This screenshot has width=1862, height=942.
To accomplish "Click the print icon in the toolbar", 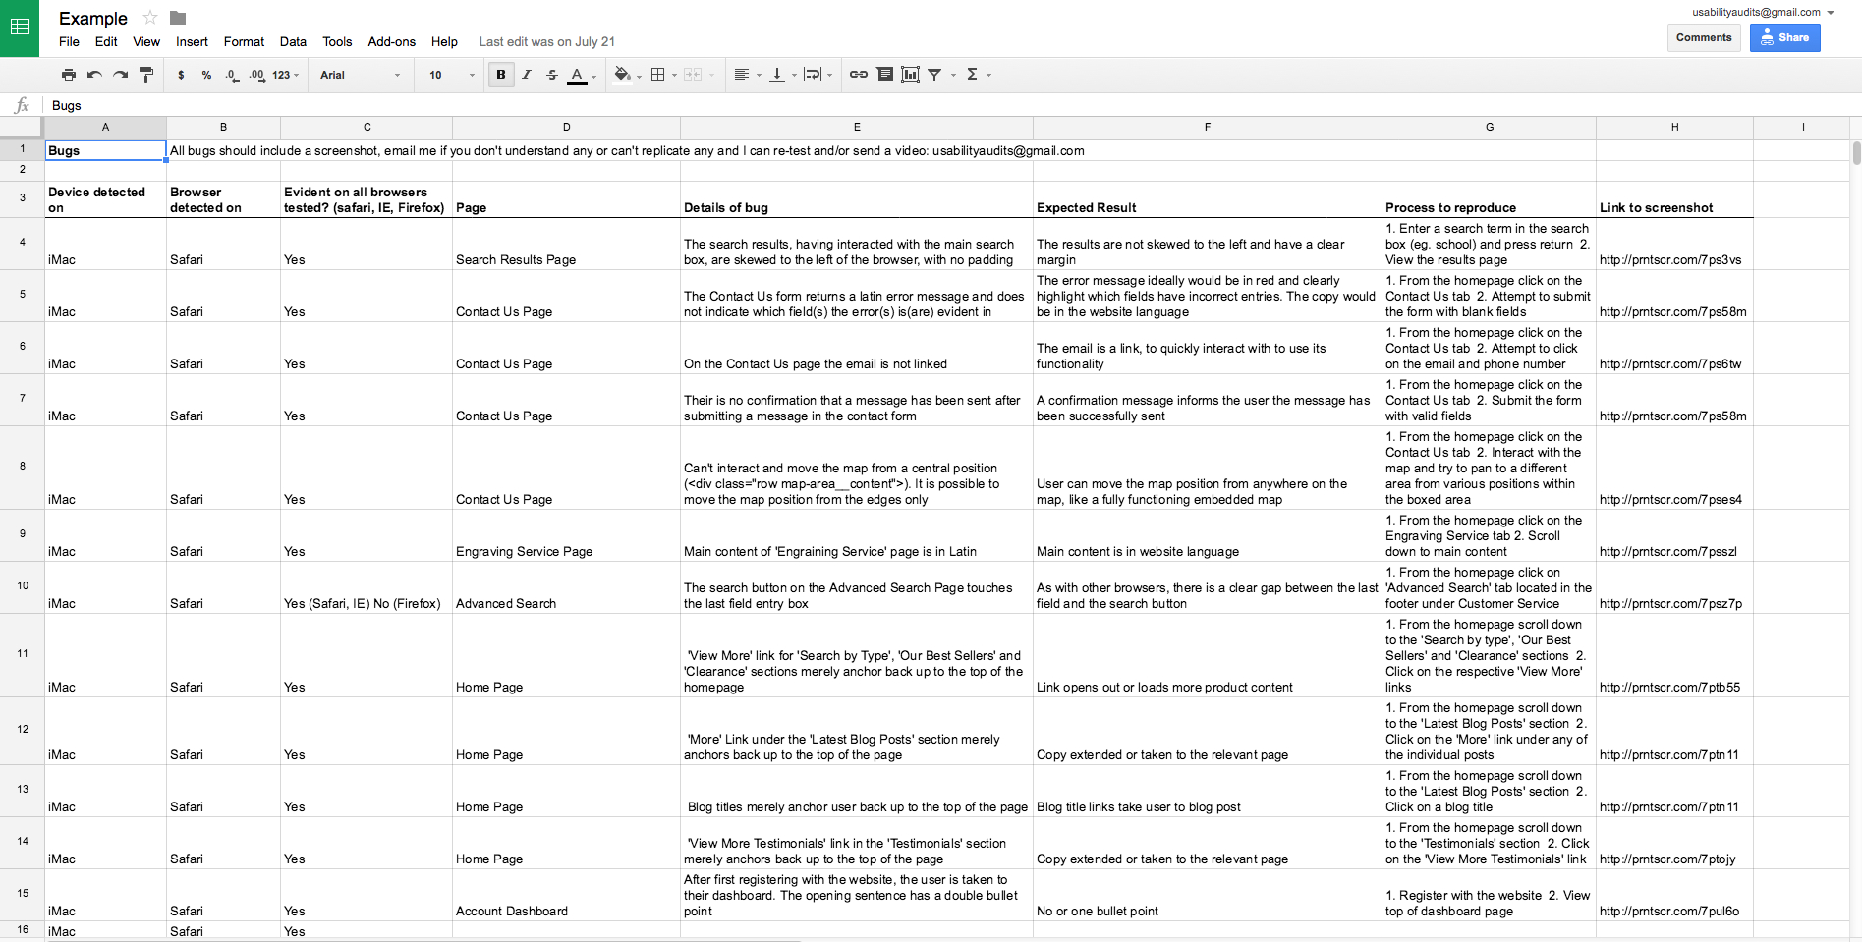I will tap(68, 75).
